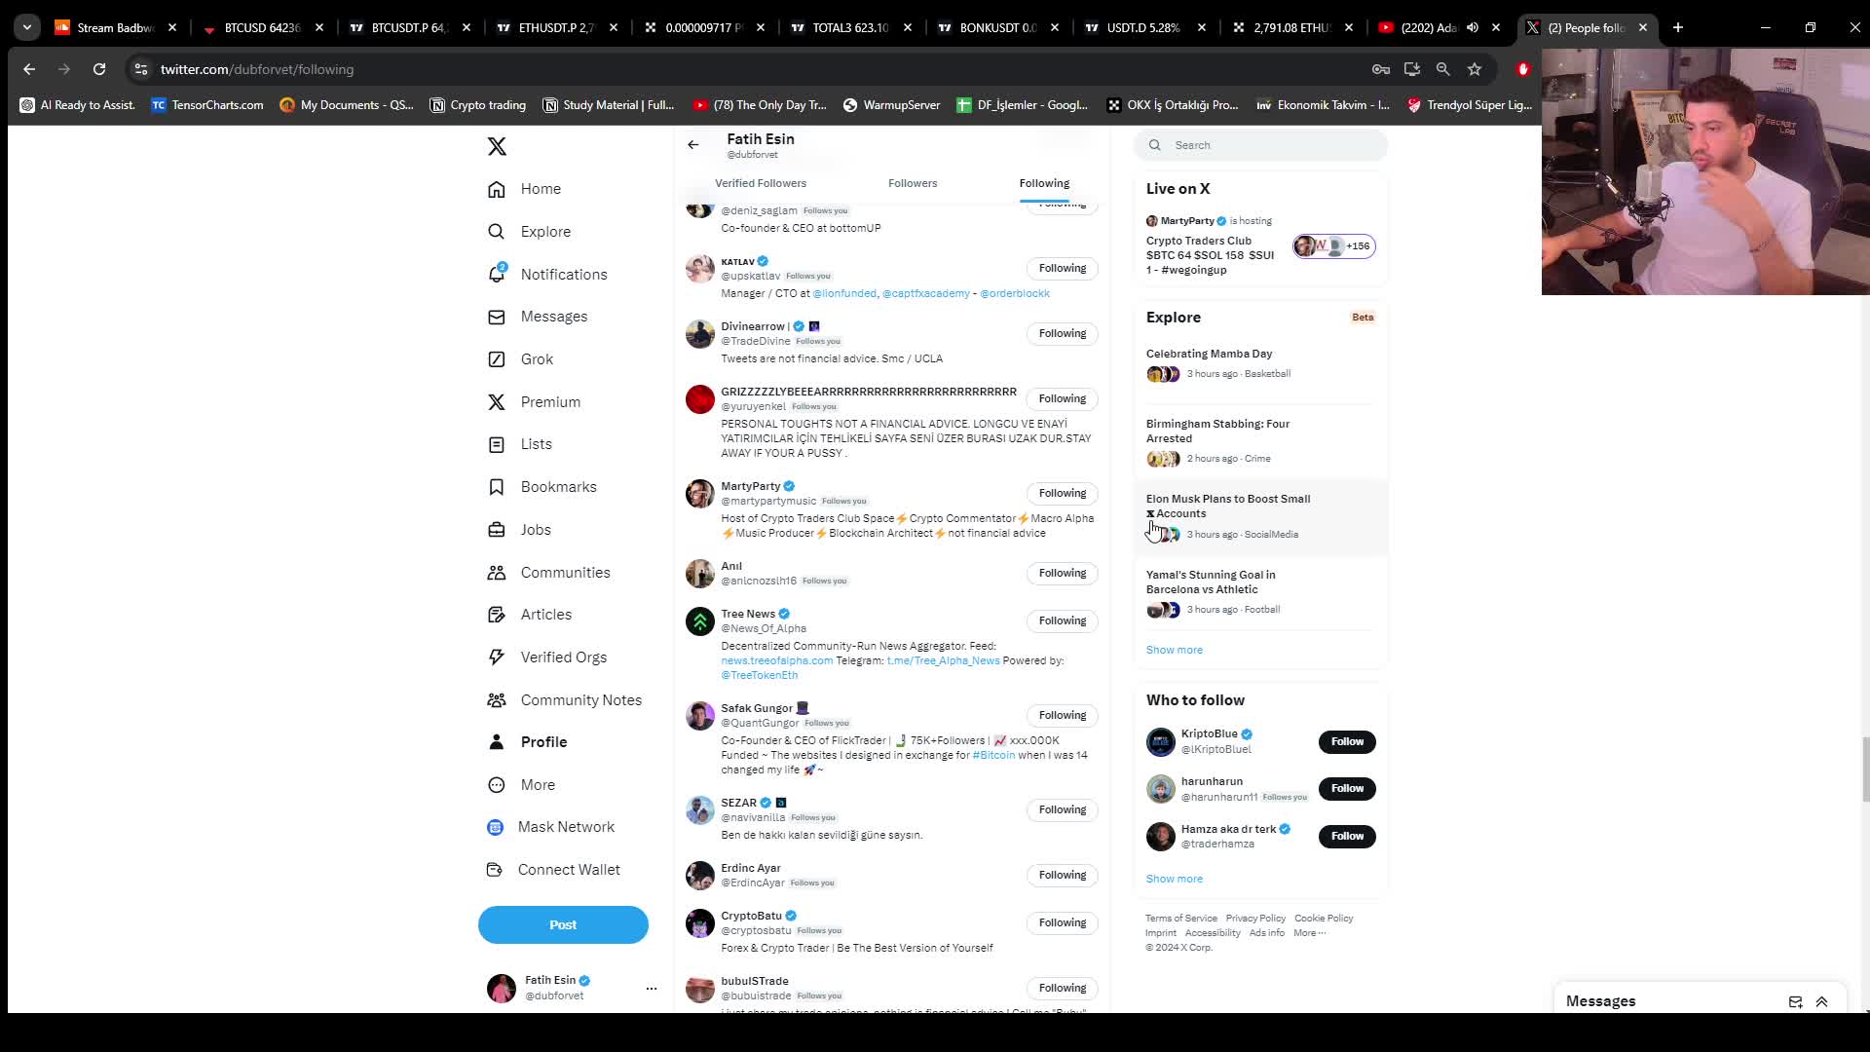Open Profile person icon
This screenshot has height=1052, width=1870.
tap(497, 742)
